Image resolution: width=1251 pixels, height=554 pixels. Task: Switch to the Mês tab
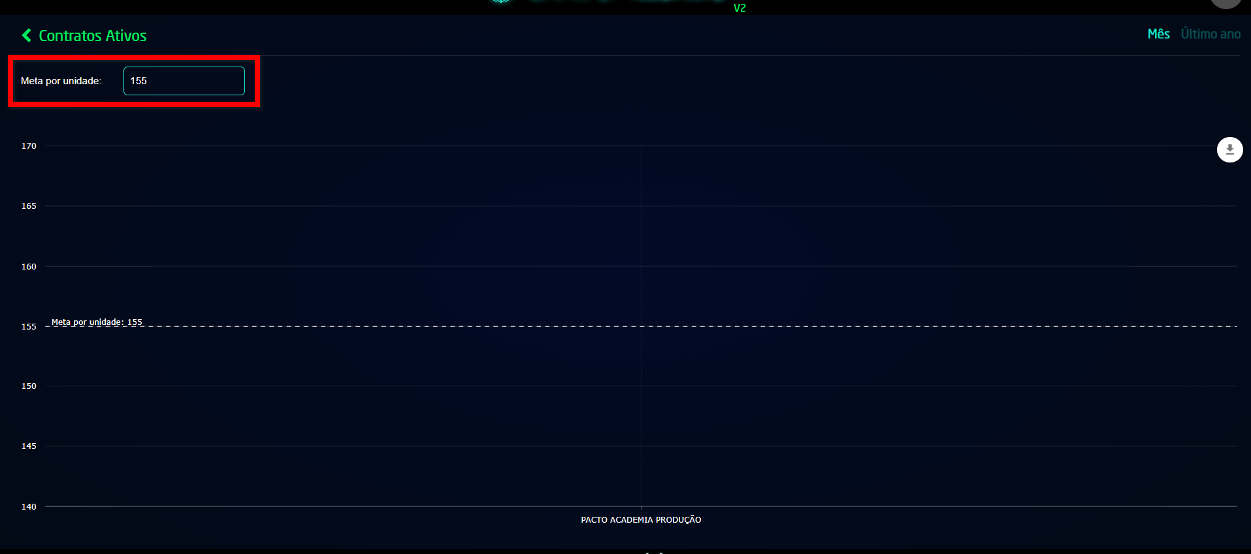click(1158, 34)
